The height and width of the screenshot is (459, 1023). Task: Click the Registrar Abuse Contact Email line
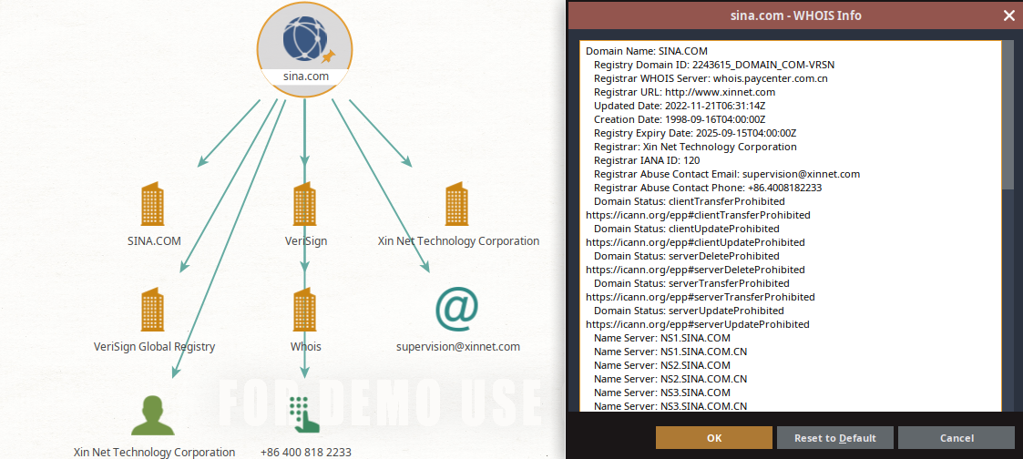(727, 174)
